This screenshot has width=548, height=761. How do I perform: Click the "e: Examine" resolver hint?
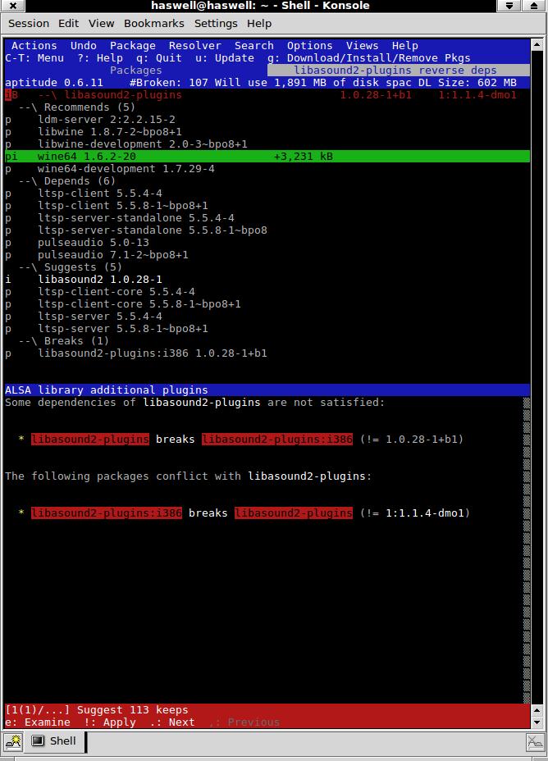coord(38,722)
